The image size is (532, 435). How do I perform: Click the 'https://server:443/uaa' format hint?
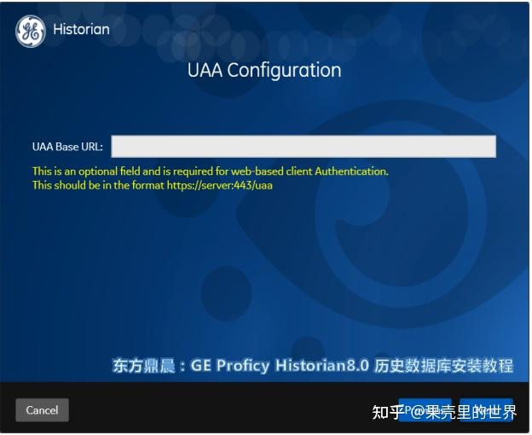click(x=221, y=186)
